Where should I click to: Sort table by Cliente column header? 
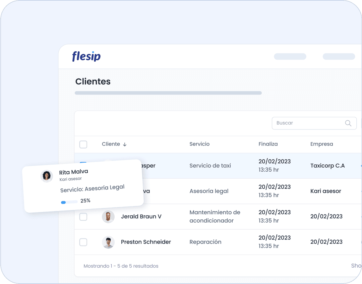tap(111, 144)
